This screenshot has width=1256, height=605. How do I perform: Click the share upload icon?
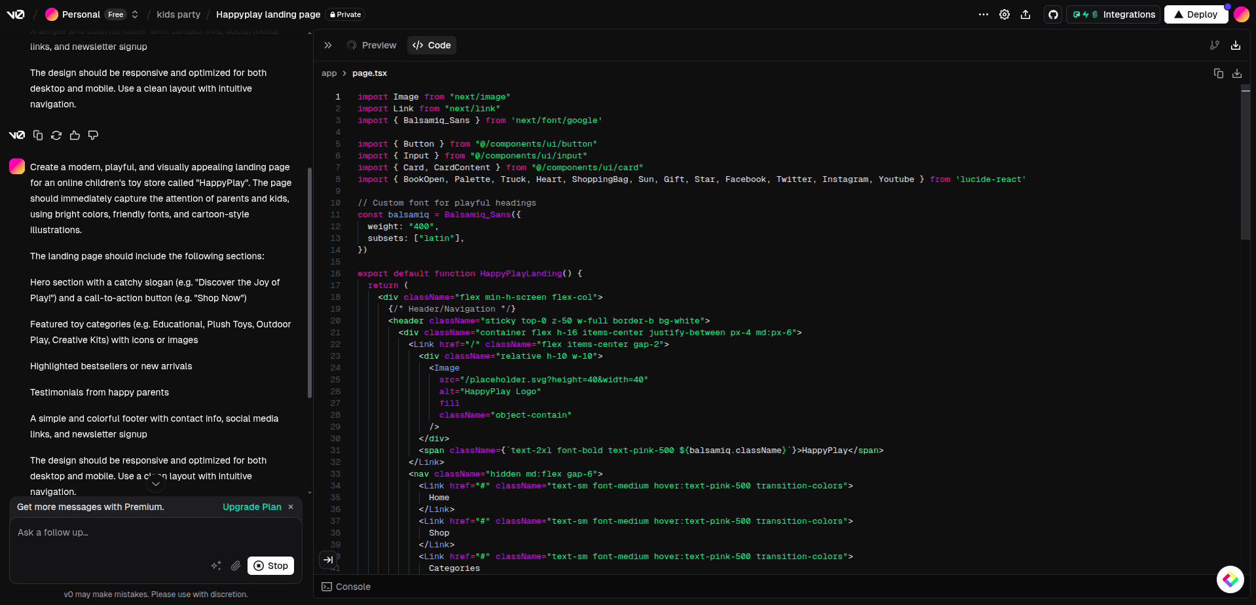[1025, 14]
